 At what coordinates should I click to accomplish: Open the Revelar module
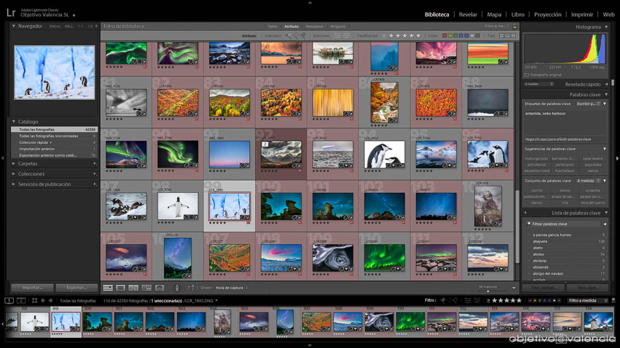(468, 15)
